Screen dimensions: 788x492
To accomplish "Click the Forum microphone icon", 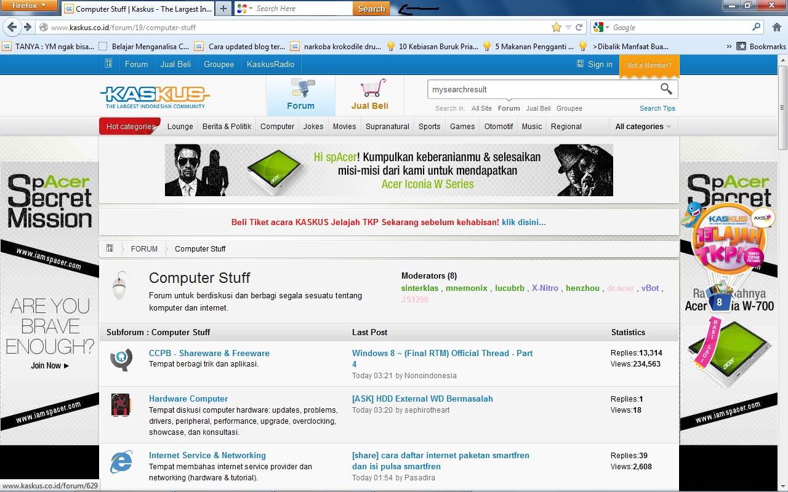I will 301,88.
